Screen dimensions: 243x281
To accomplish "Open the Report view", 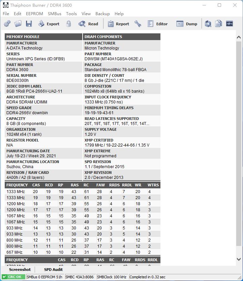I will pos(118,24).
